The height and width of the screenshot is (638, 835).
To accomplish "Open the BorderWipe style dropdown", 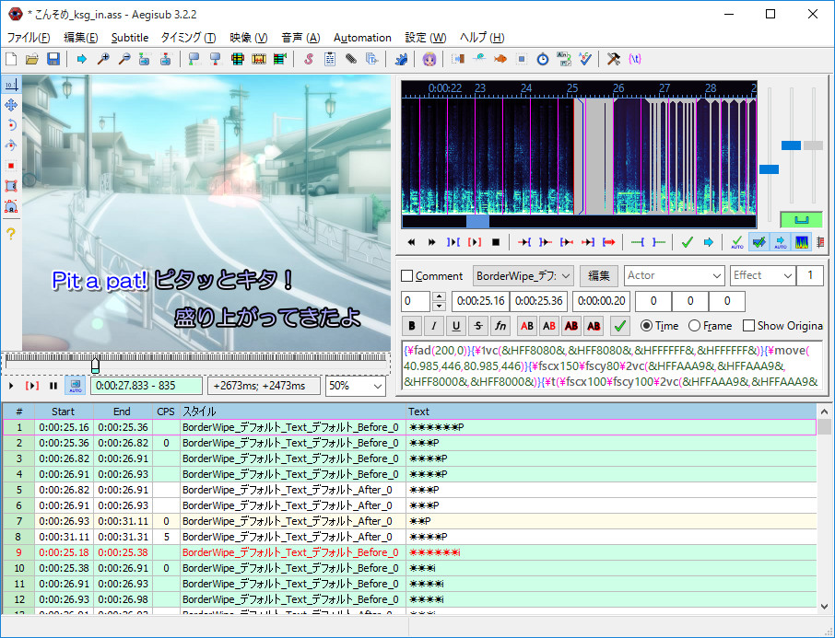I will pyautogui.click(x=523, y=275).
